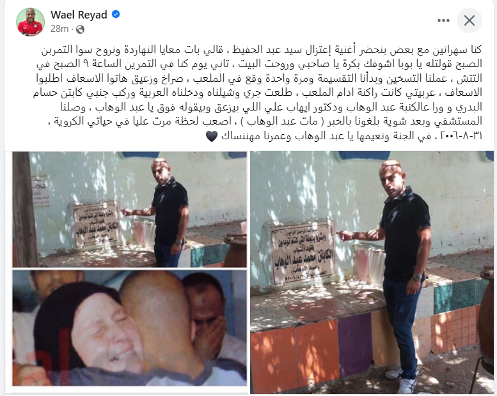
Task: Open Wael Reyad's profile picture
Action: [x=31, y=22]
